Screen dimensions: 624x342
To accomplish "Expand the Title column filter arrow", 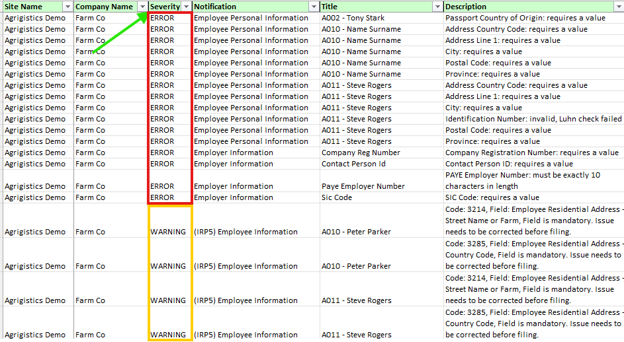I will pos(437,7).
